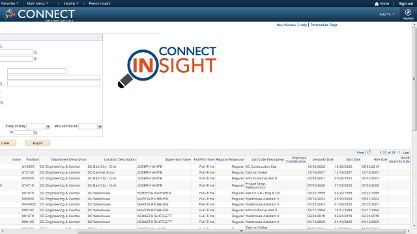Jump to Last rows link
Image resolution: width=417 pixels, height=234 pixels.
point(406,153)
